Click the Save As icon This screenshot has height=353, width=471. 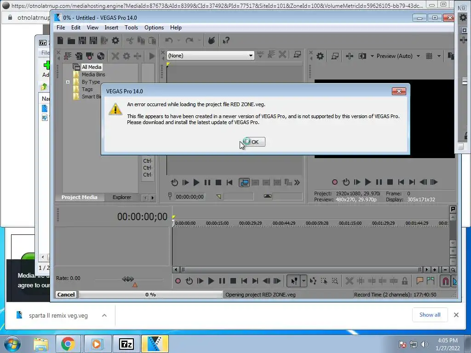pos(93,40)
